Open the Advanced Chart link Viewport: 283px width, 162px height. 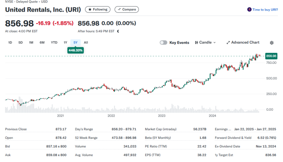[243, 43]
